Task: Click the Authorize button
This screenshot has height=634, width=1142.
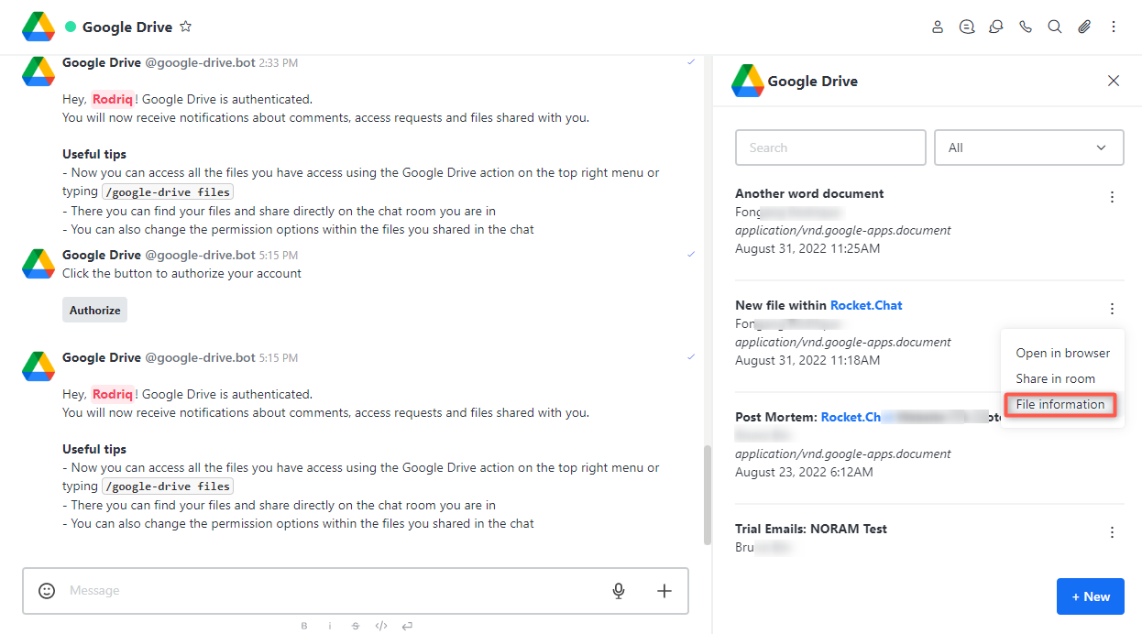Action: (95, 310)
